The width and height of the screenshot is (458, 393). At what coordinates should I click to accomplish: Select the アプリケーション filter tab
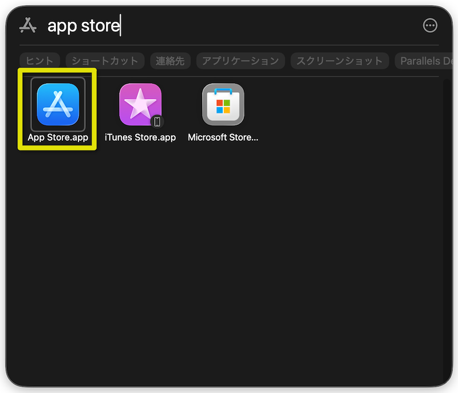point(240,60)
